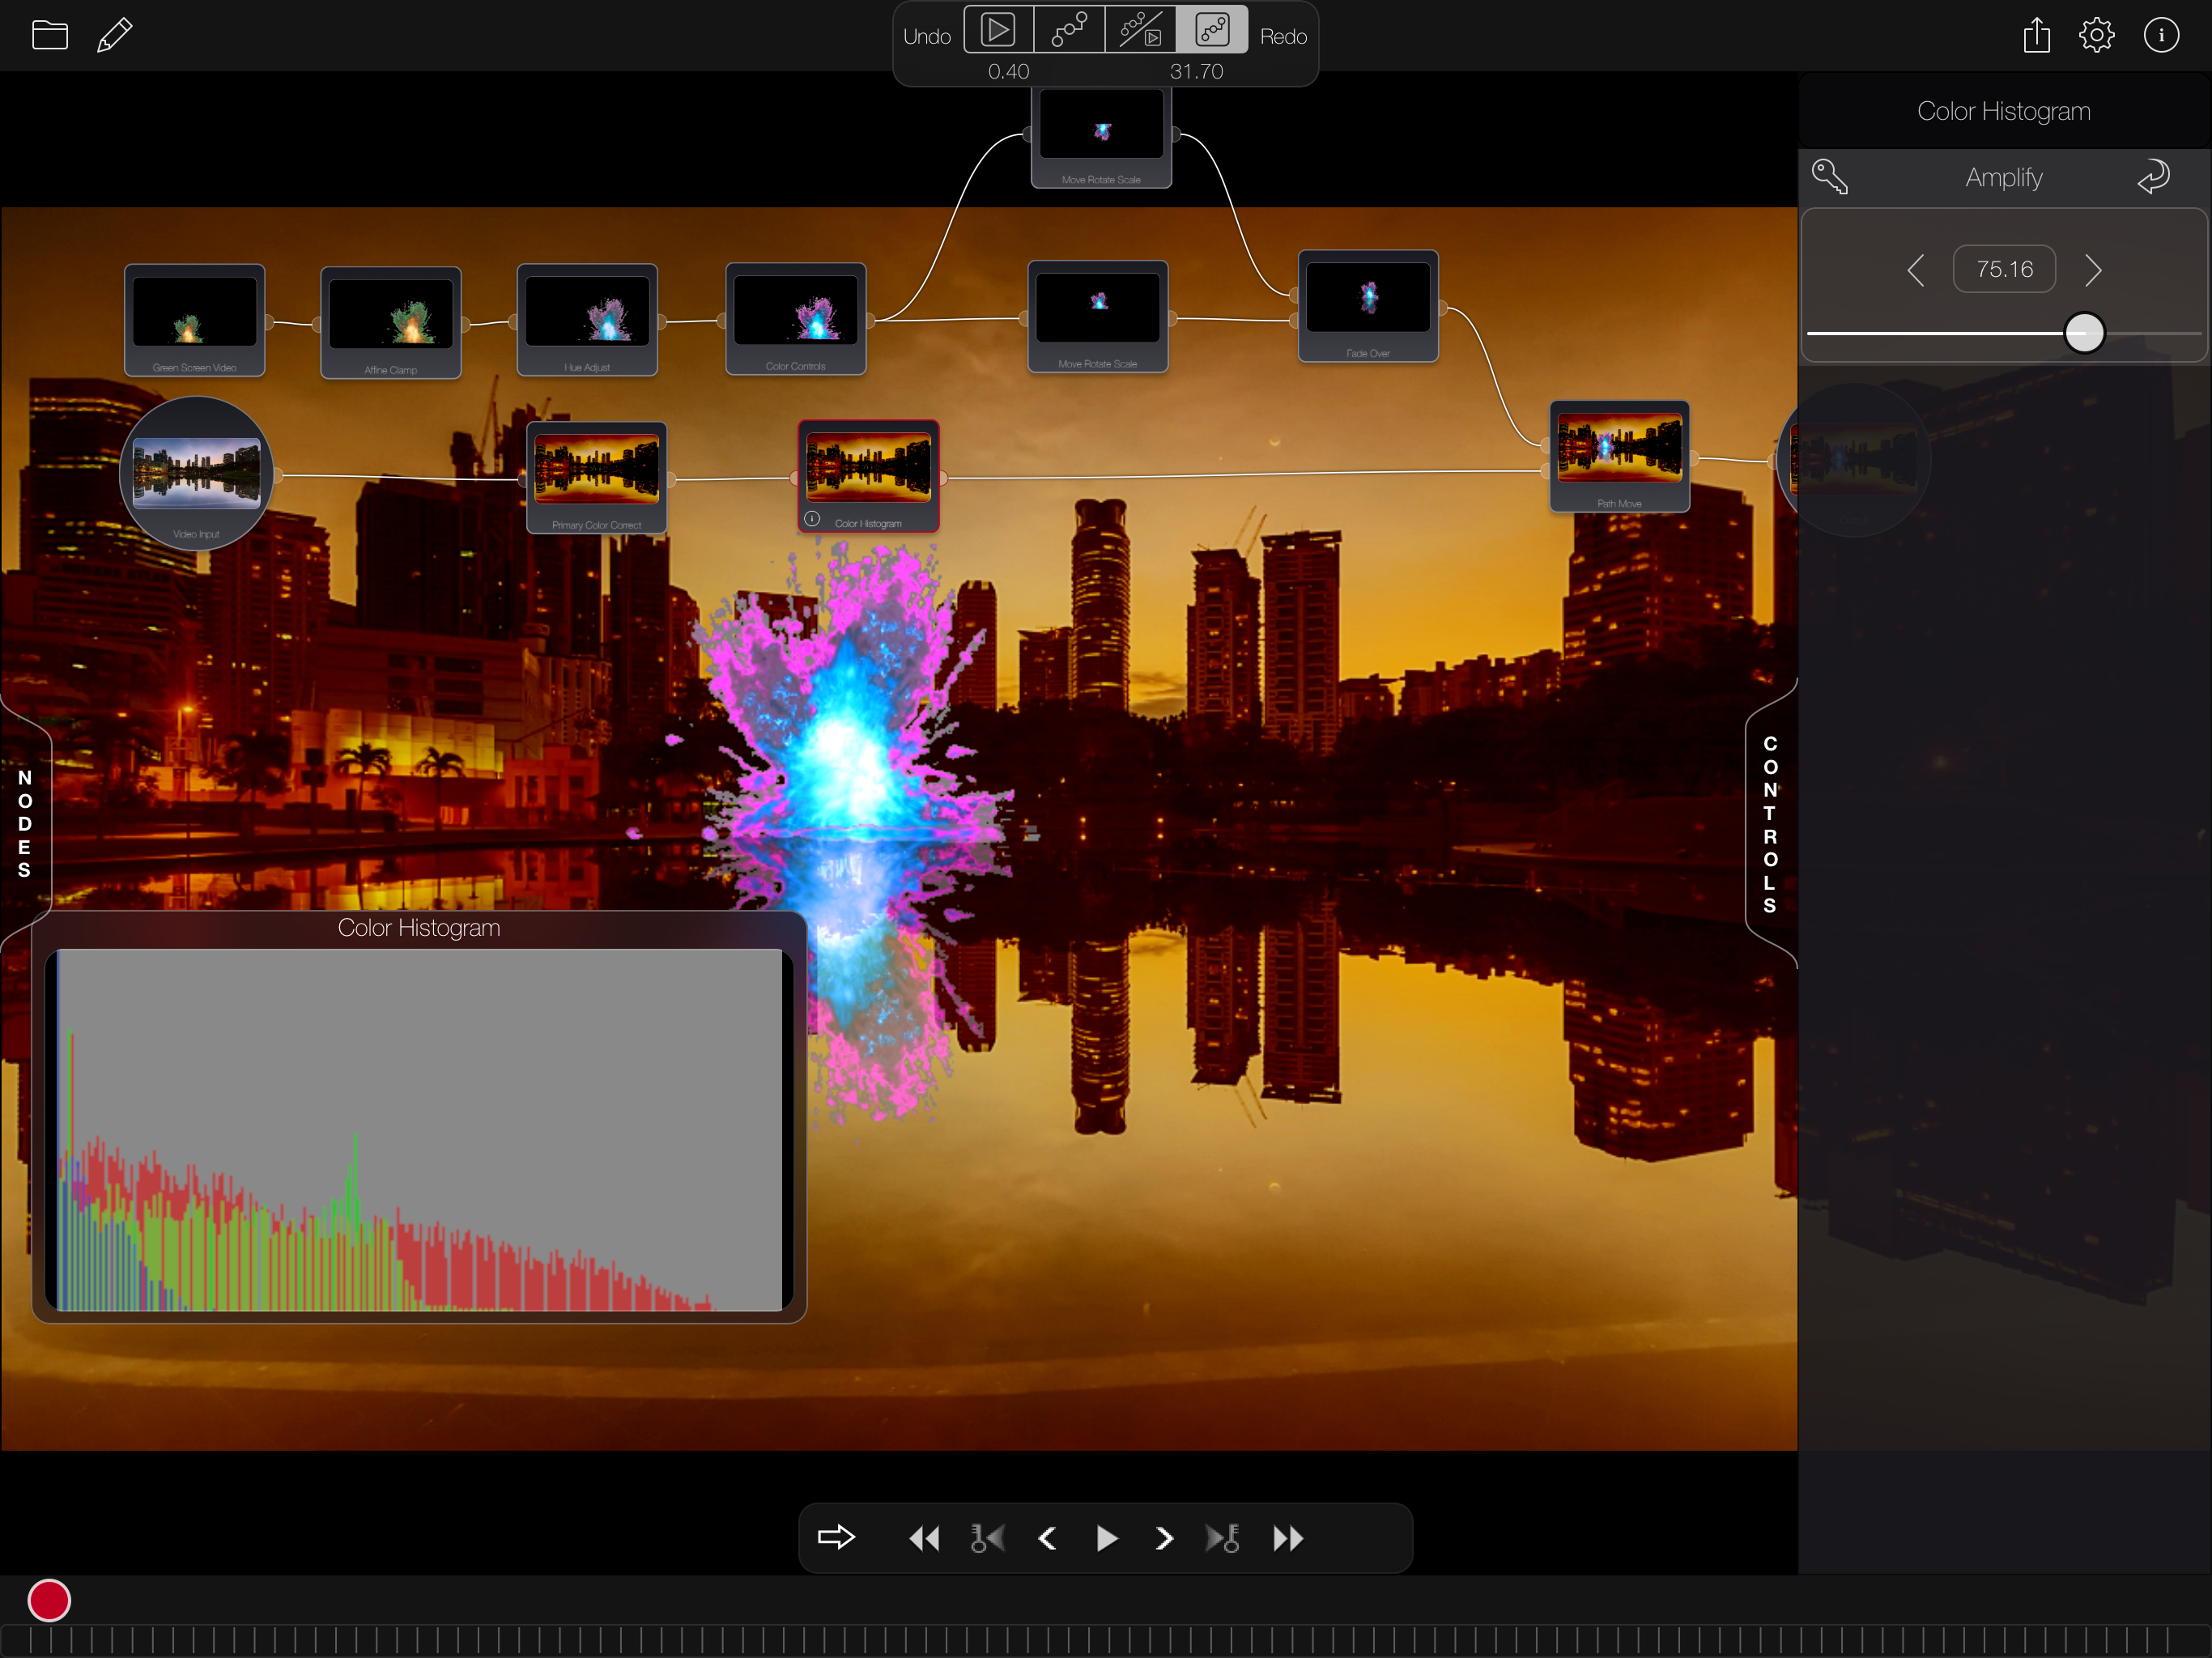This screenshot has height=1658, width=2212.
Task: Reset Amplify with the return arrow icon
Action: pos(2153,177)
